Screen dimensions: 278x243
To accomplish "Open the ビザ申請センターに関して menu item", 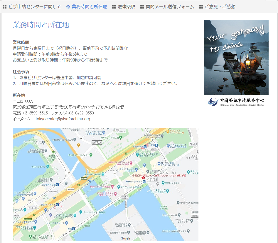I will tap(32, 7).
